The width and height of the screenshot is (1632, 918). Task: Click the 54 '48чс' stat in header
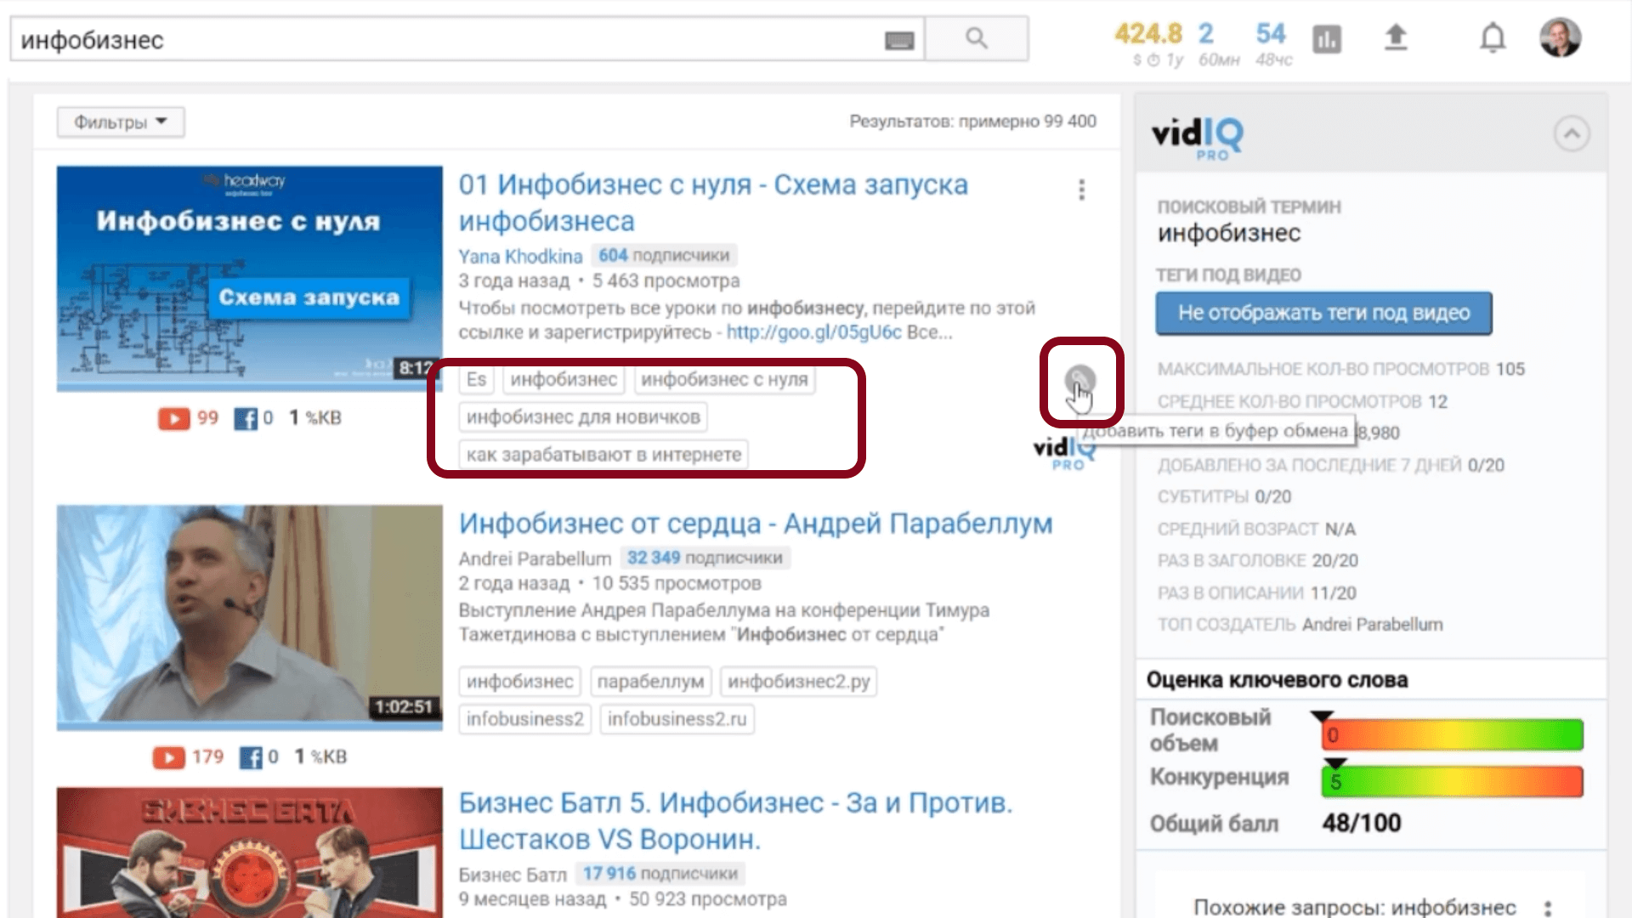(1272, 43)
